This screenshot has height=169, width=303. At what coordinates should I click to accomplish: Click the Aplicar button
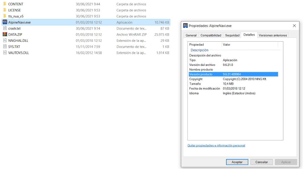coord(286,162)
